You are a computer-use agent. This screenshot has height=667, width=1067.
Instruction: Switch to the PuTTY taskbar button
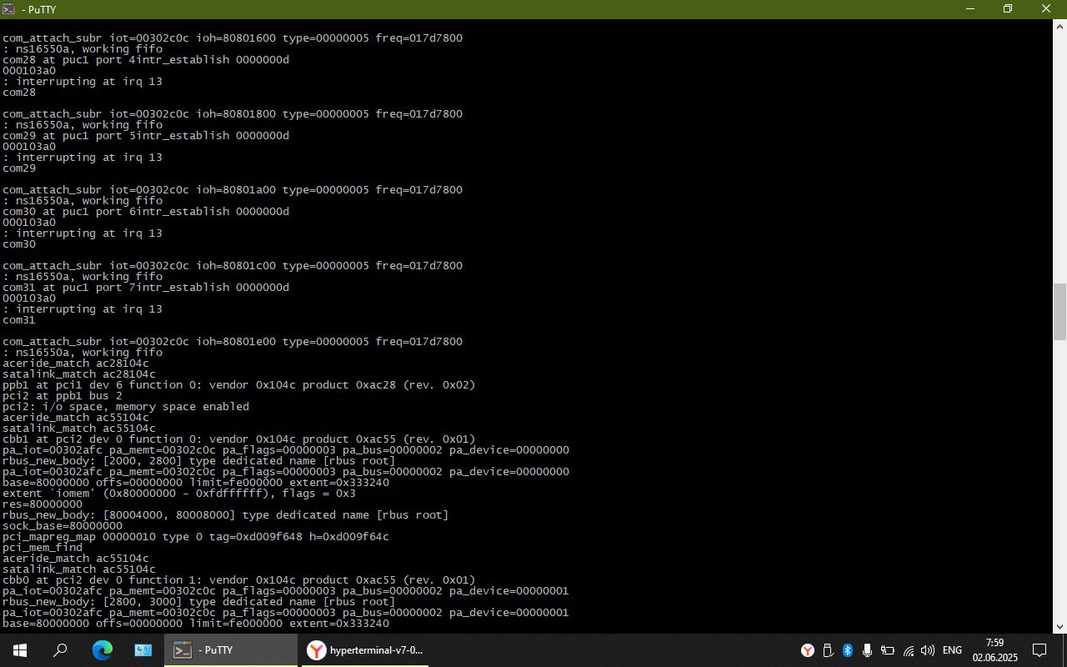[230, 650]
